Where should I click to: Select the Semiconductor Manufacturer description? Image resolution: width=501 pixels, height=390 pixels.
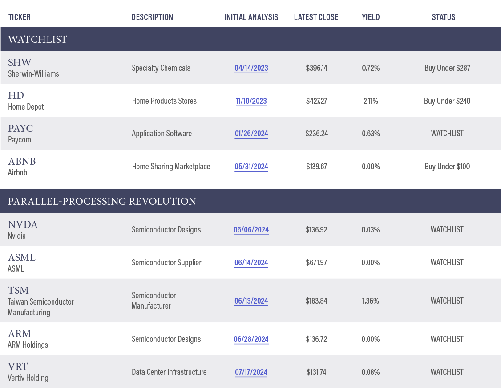click(154, 301)
